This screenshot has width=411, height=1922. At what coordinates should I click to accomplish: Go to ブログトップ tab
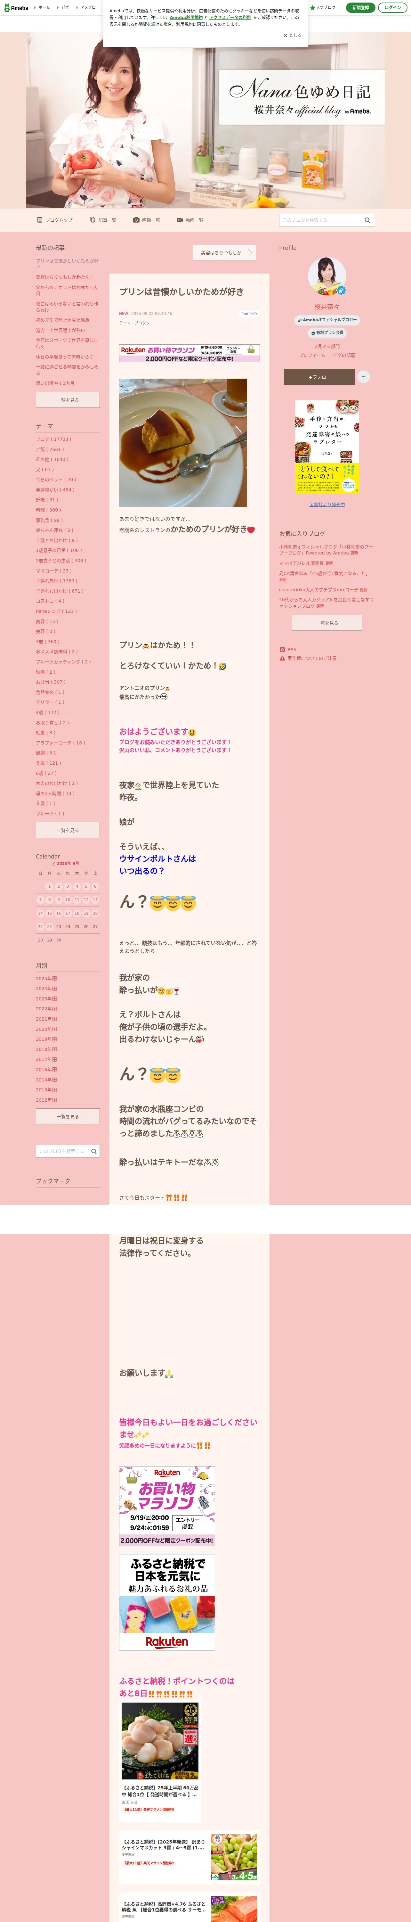pyautogui.click(x=55, y=220)
